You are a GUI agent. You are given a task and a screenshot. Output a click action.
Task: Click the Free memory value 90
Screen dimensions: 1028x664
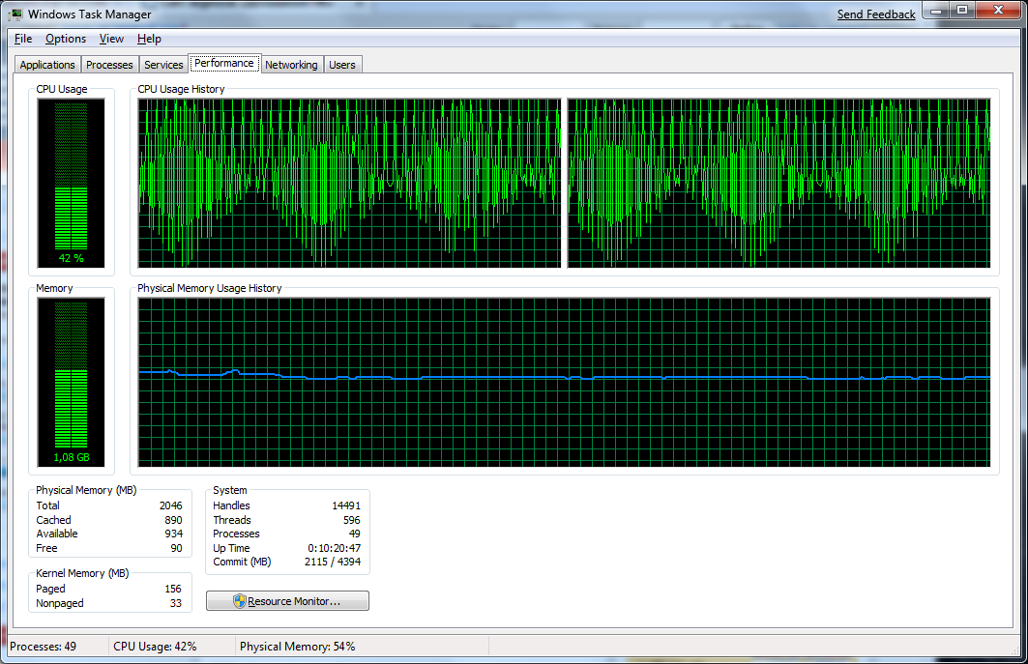(176, 548)
